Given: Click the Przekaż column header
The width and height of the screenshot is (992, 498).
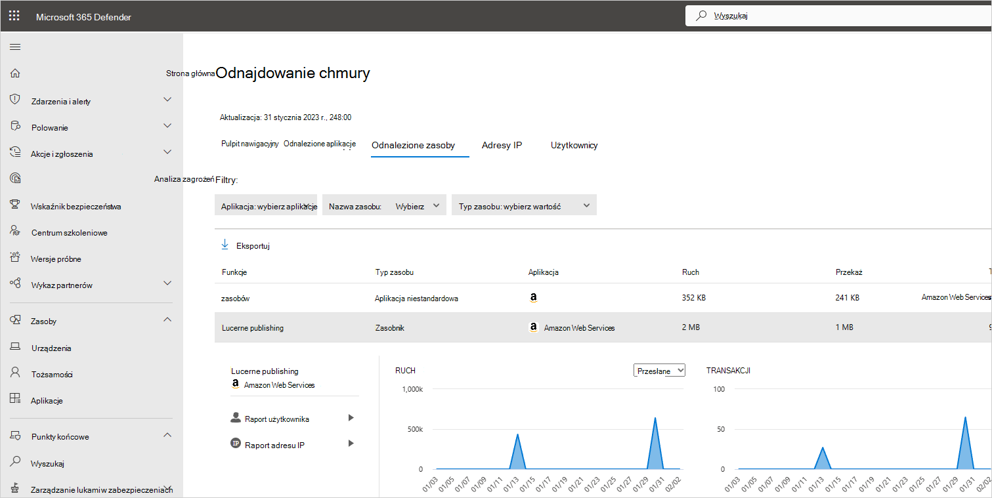Looking at the screenshot, I should coord(849,272).
